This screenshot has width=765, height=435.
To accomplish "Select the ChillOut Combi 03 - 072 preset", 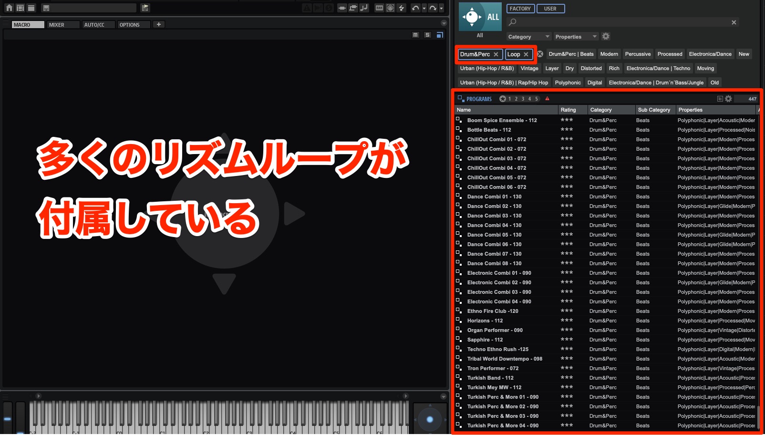I will pyautogui.click(x=496, y=158).
